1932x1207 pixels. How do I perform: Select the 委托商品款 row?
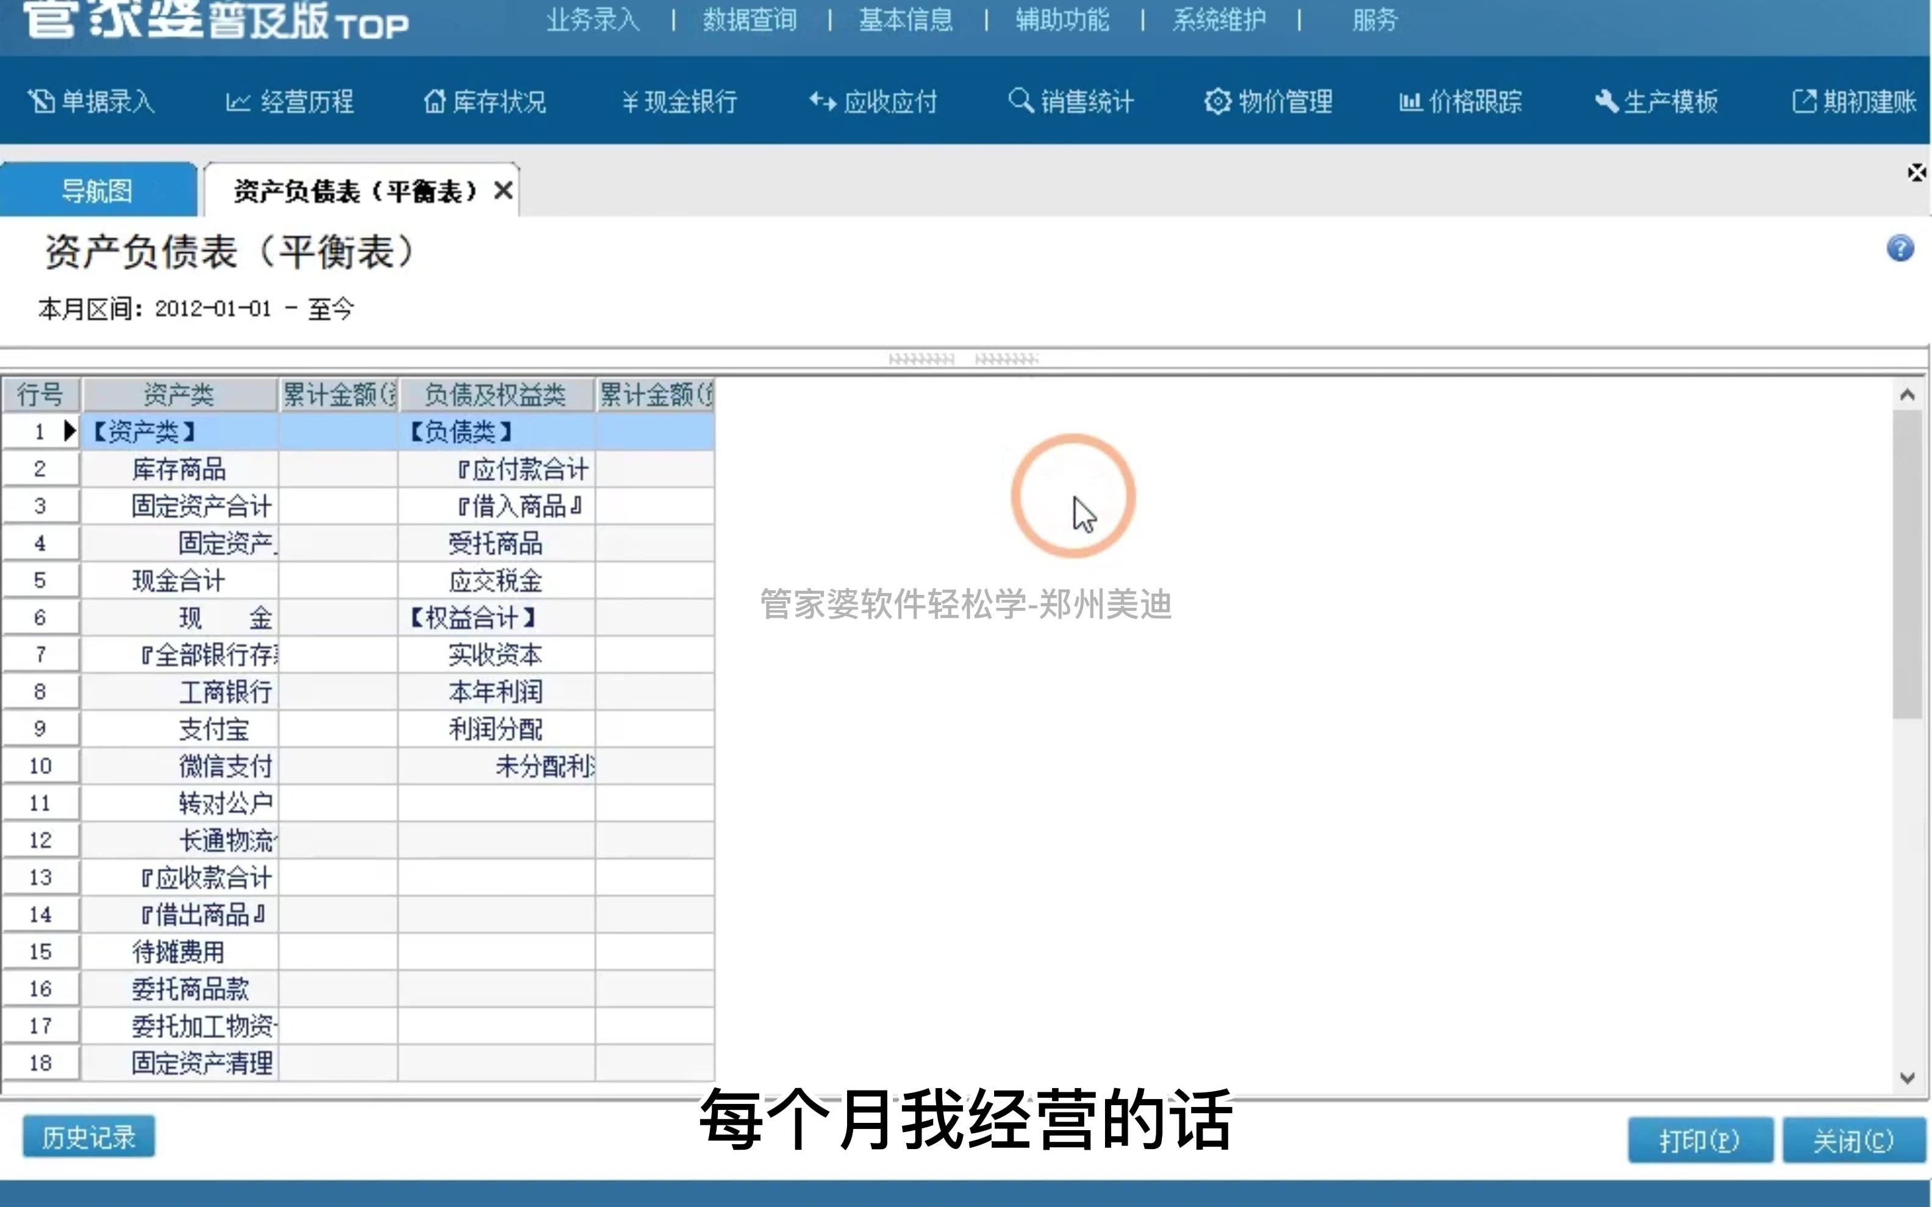click(180, 989)
